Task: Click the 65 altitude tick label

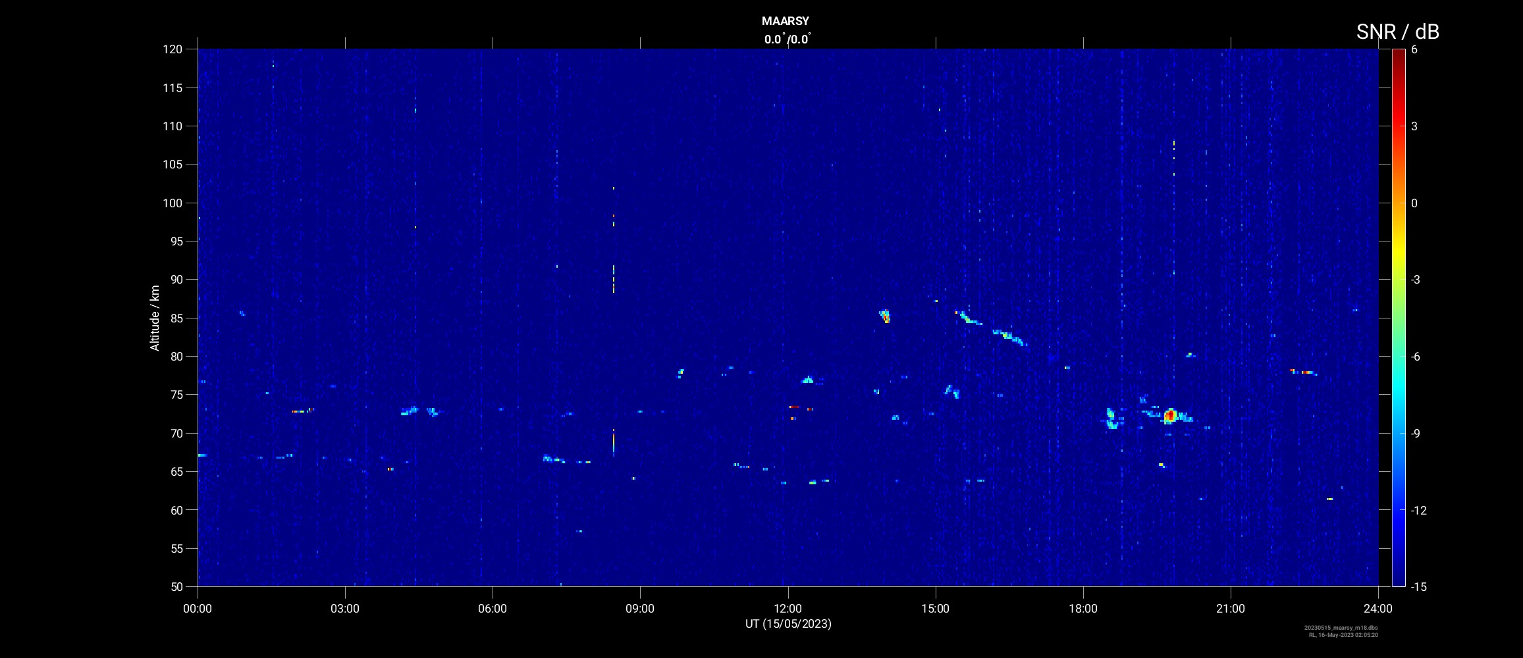Action: tap(175, 471)
